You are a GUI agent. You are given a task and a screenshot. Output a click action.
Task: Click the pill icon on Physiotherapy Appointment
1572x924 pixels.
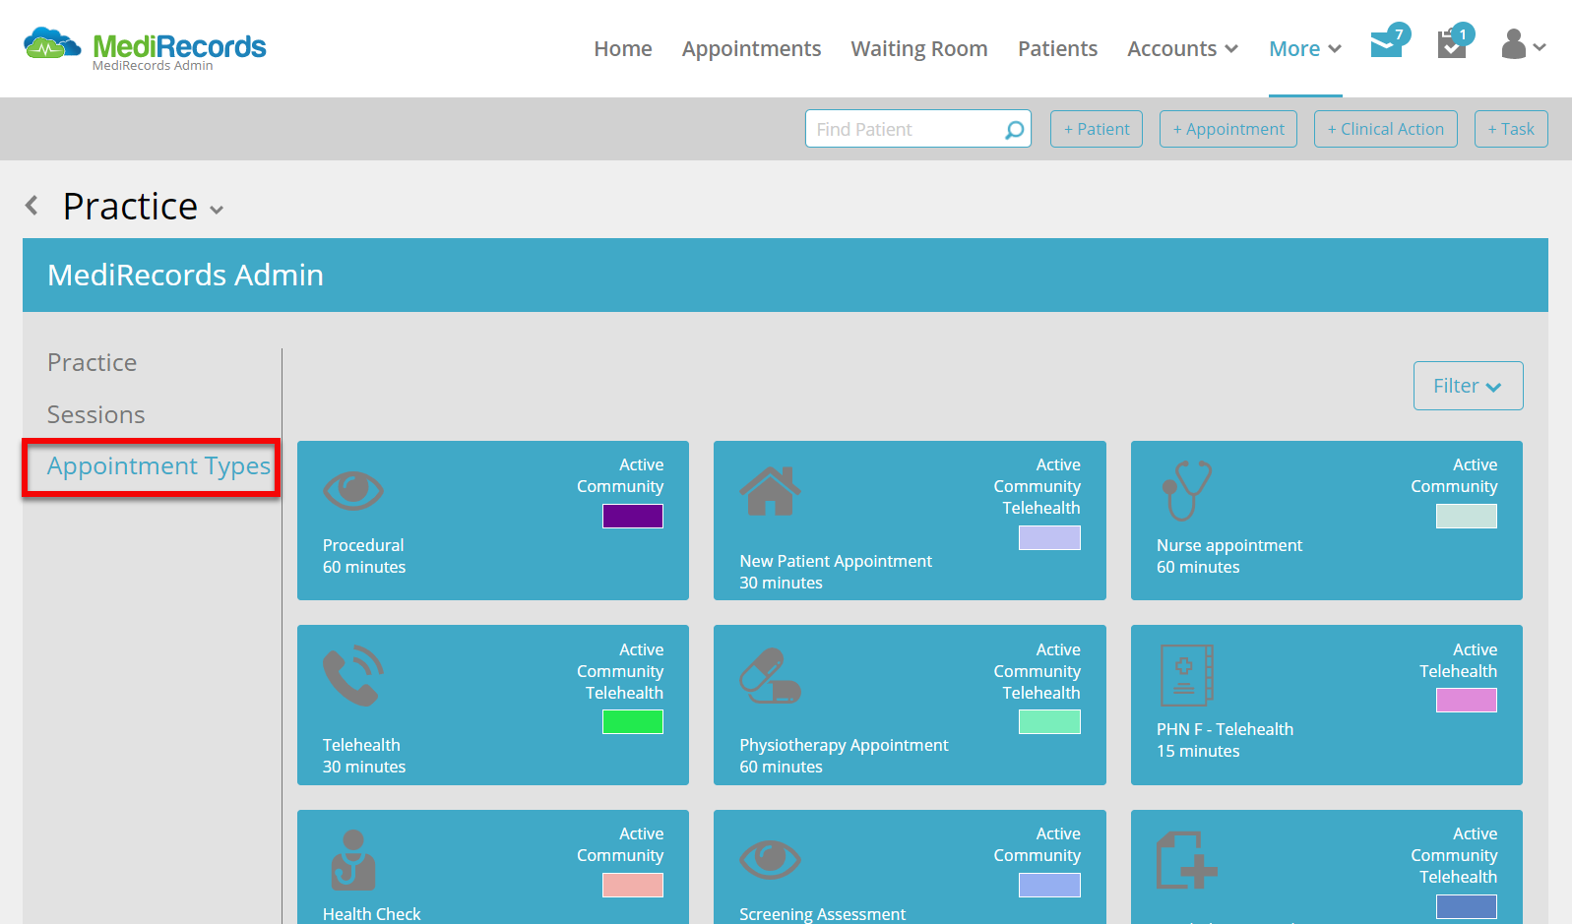click(x=770, y=675)
